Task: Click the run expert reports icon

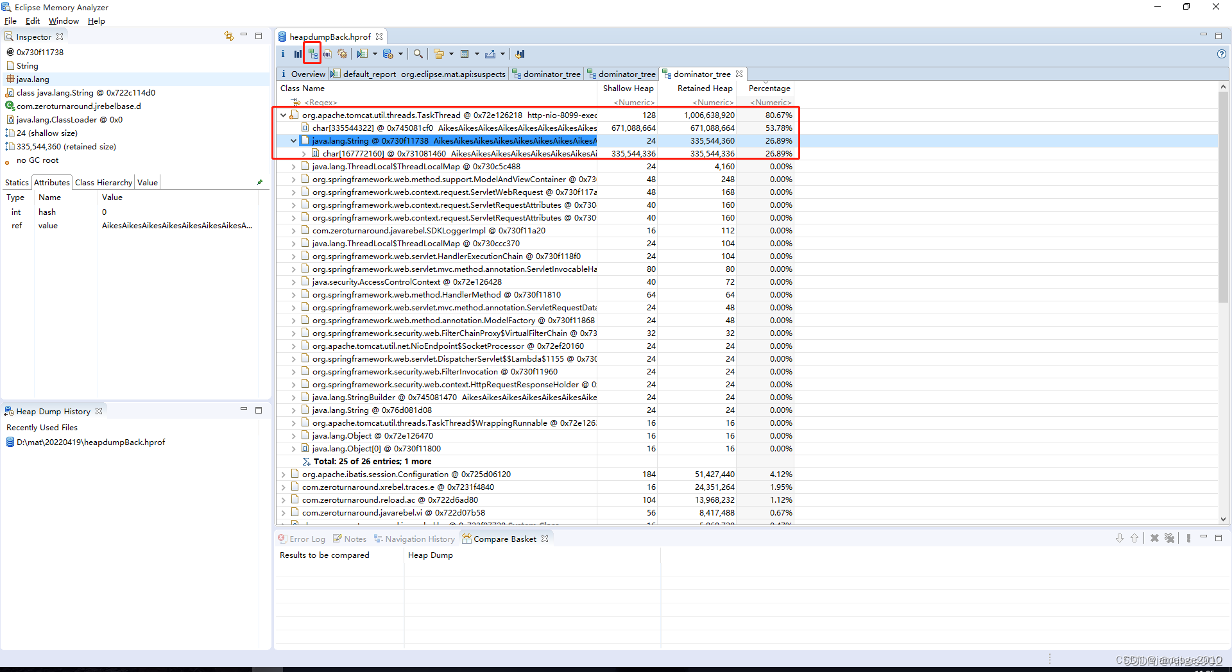Action: (363, 54)
